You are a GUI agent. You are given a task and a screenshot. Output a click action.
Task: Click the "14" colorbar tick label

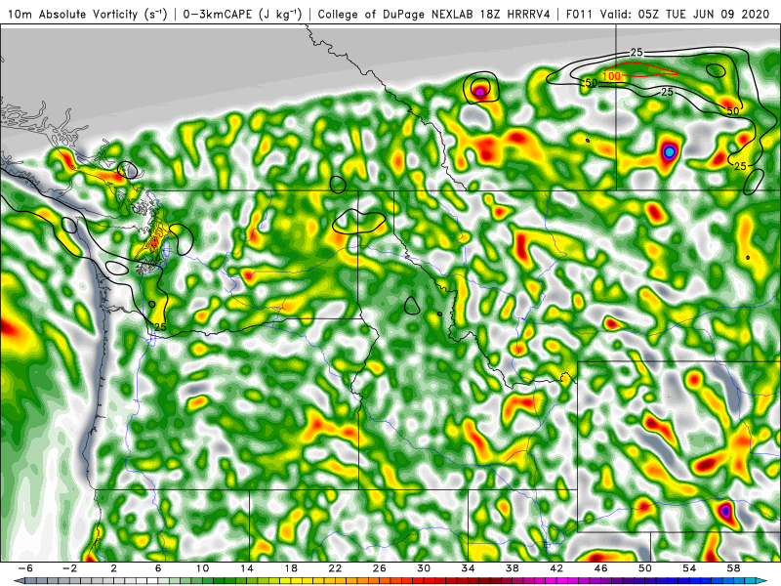click(247, 568)
